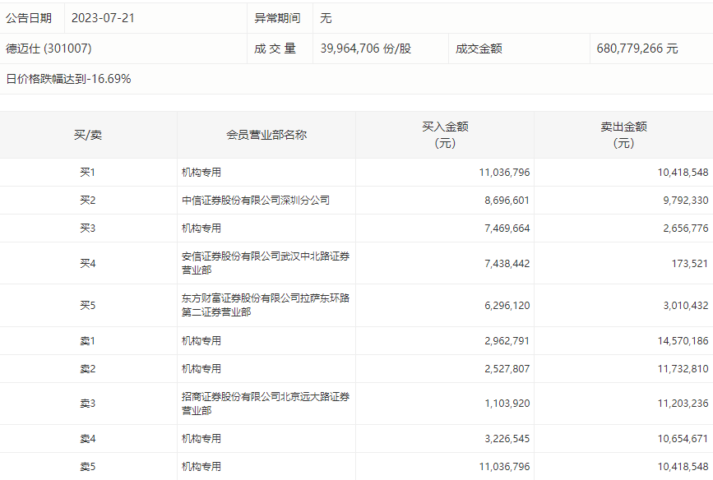
Task: Select the 买4 row label
Action: (x=88, y=264)
